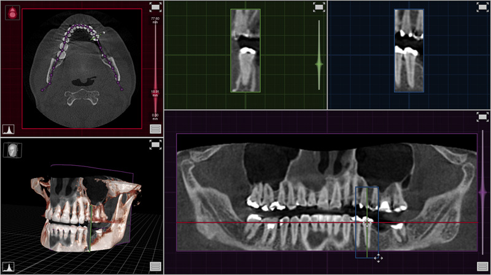
Task: Click the move cursor handle below blue box
Action: point(378,258)
